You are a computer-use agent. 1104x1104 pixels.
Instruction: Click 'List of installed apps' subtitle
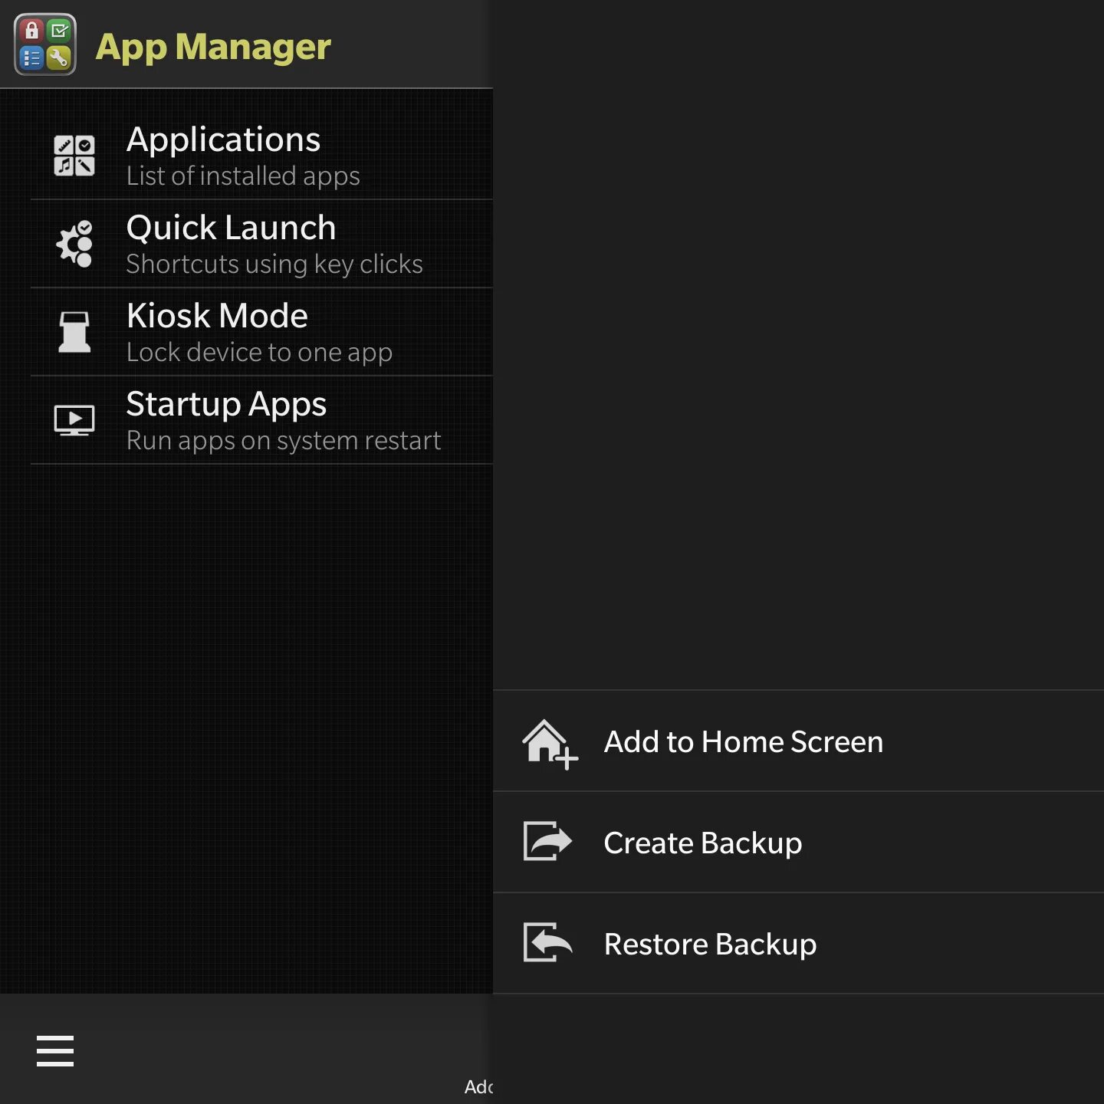243,176
